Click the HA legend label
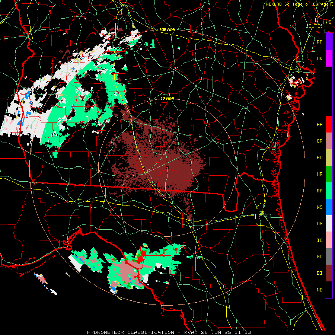The width and height of the screenshot is (335, 335). coord(319,125)
